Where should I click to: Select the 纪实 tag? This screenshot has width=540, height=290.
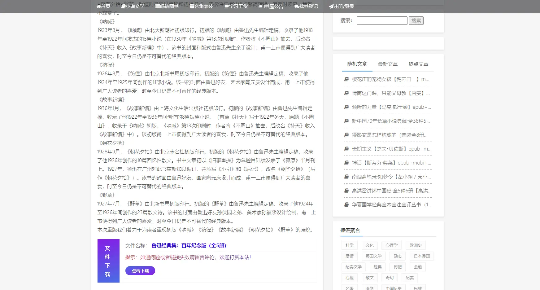pyautogui.click(x=410, y=278)
